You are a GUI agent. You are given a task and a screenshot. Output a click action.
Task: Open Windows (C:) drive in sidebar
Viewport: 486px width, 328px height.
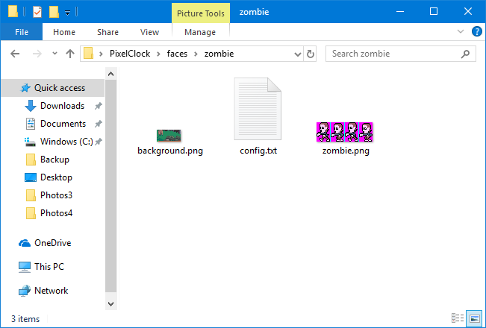66,142
